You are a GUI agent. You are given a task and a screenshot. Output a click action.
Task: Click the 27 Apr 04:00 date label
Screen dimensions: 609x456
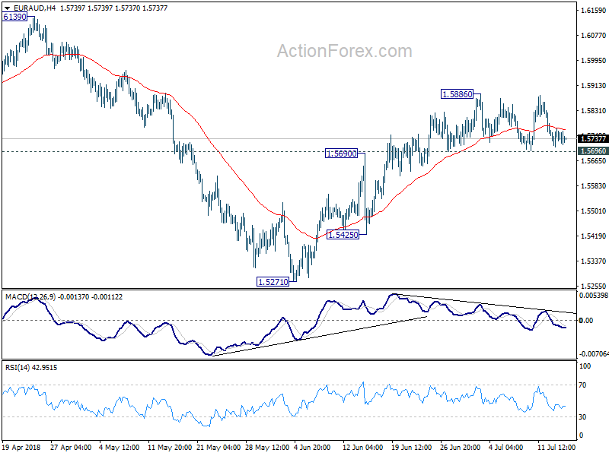pos(71,448)
